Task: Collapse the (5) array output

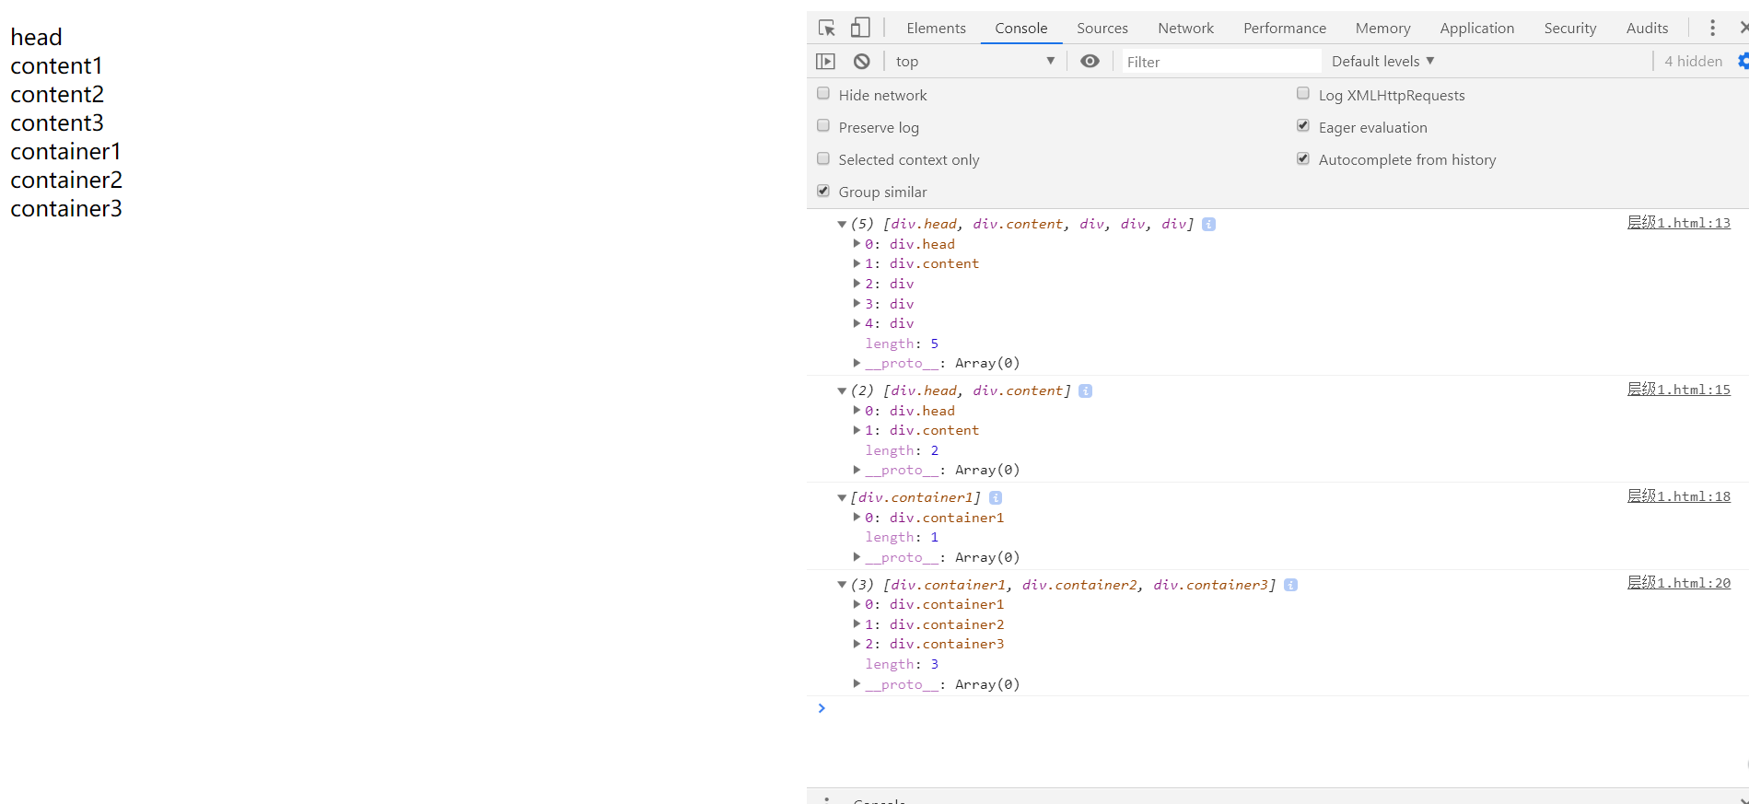Action: (x=842, y=224)
